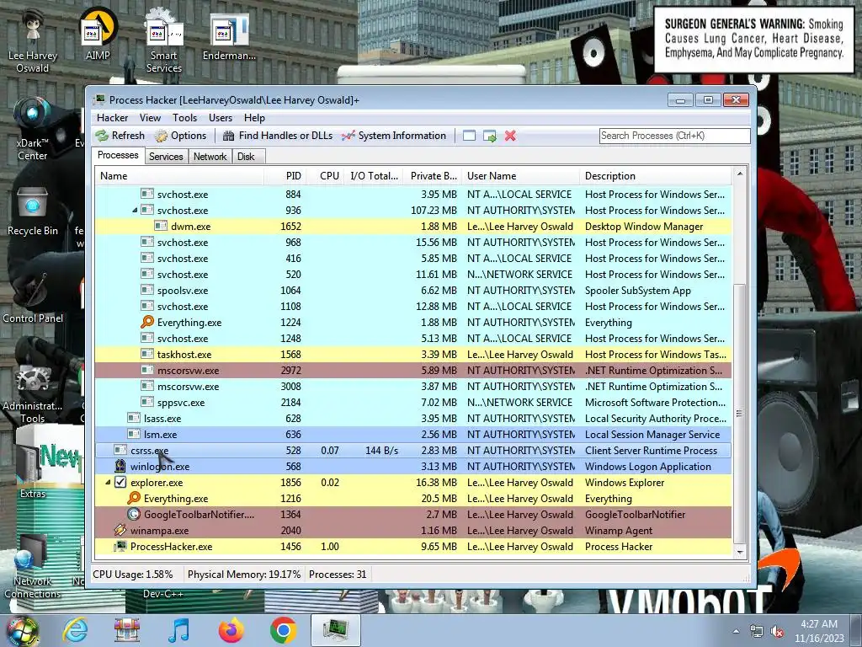The height and width of the screenshot is (647, 862).
Task: Click the Windows Start orb
Action: (x=23, y=631)
